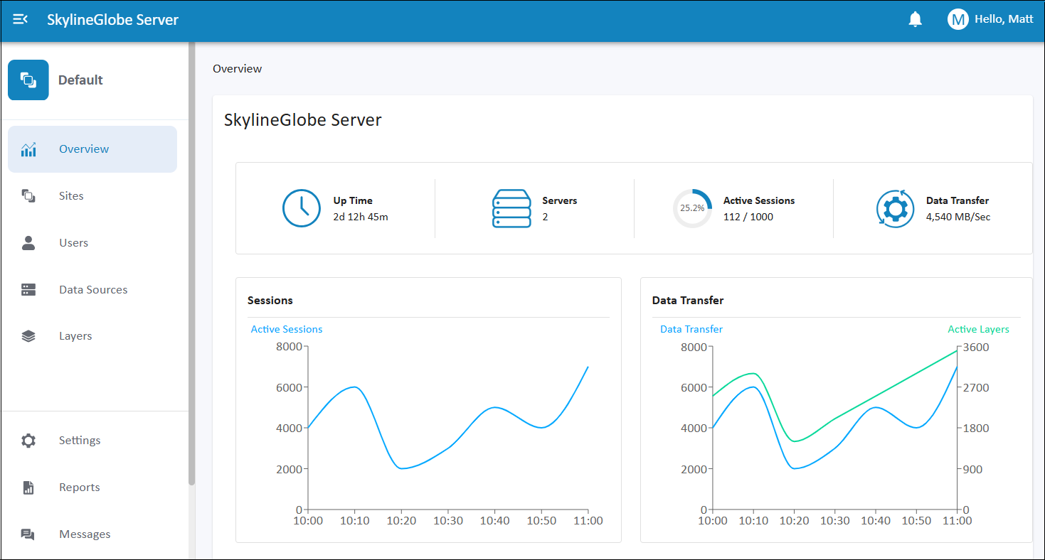Screen dimensions: 1045x560
Task: Click the Up Time clock icon
Action: click(302, 208)
